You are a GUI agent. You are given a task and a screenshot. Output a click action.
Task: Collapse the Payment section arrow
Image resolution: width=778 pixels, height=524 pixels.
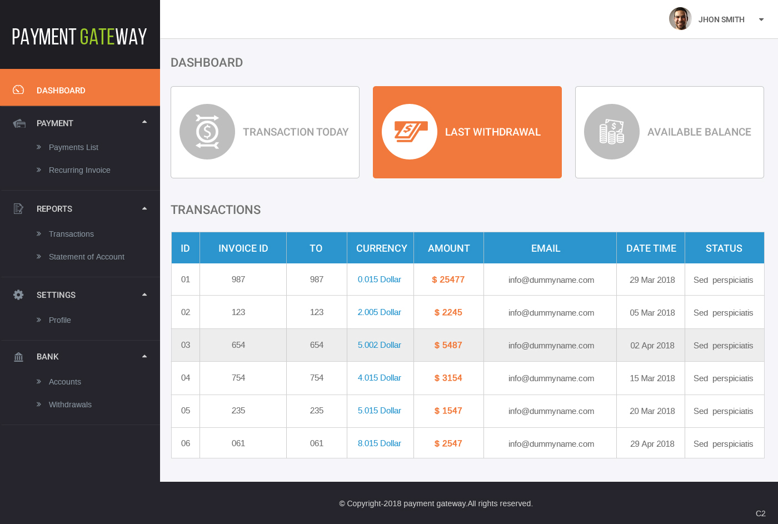coord(144,122)
